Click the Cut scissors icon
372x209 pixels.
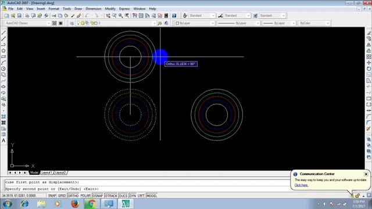[x=54, y=16]
